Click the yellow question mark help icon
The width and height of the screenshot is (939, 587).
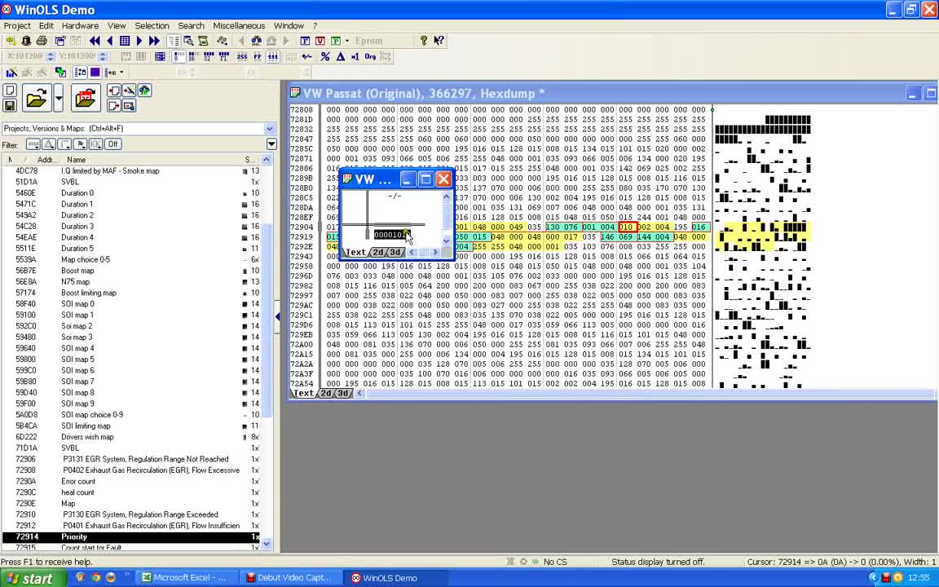[x=423, y=41]
